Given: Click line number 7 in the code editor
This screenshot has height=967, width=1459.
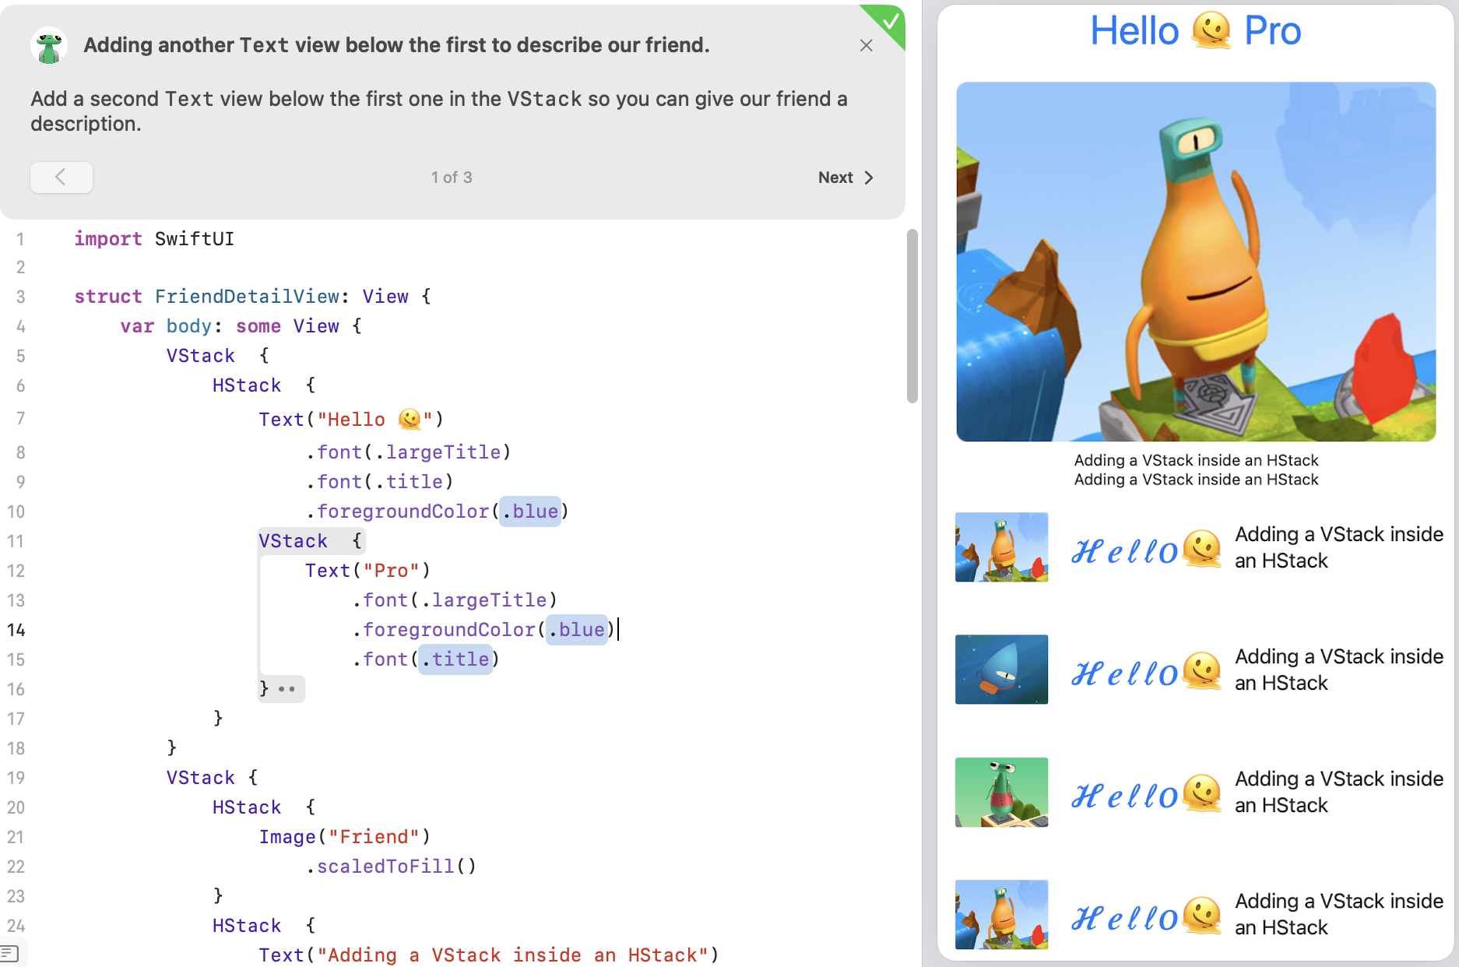Looking at the screenshot, I should point(20,418).
